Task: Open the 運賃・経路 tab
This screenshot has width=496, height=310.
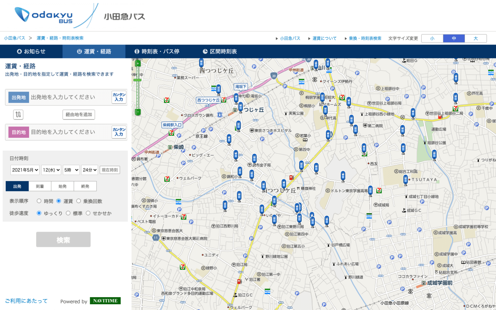Action: point(94,51)
